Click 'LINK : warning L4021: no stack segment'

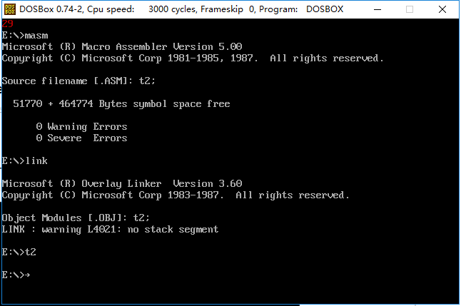(110, 229)
